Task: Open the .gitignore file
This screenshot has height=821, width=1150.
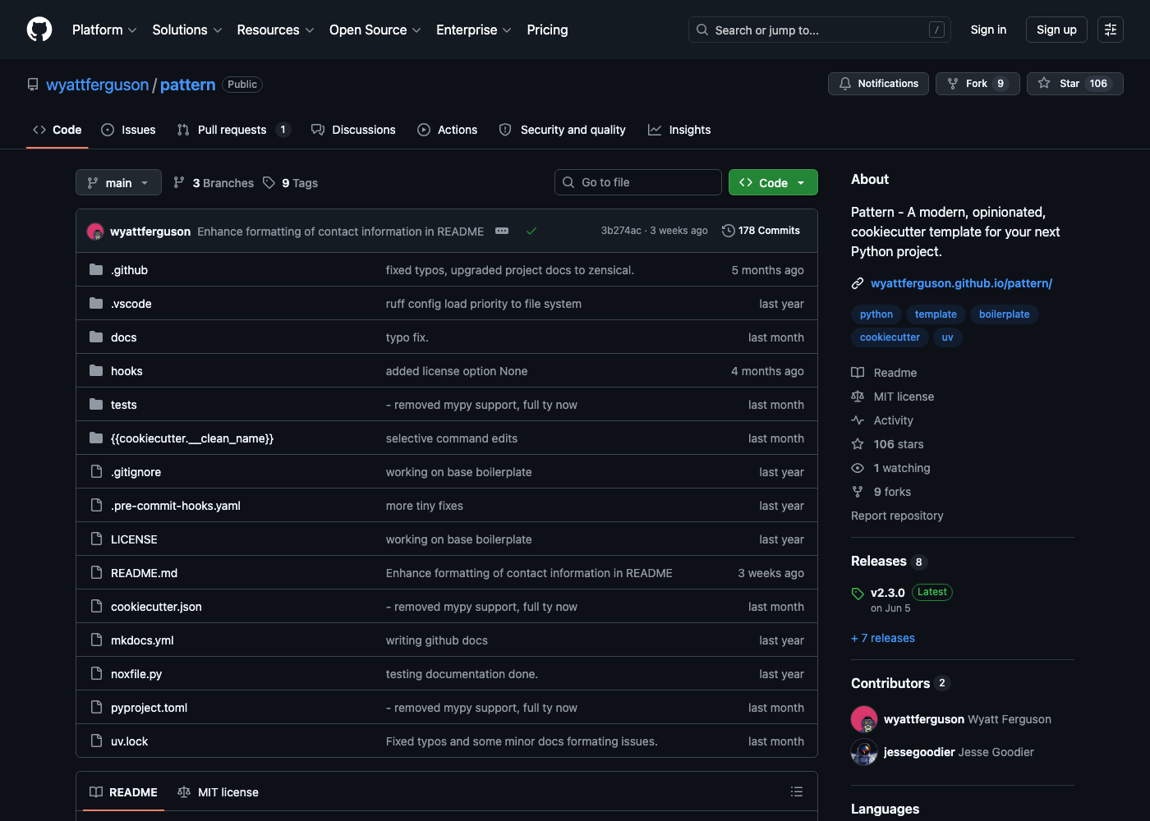Action: (x=136, y=472)
